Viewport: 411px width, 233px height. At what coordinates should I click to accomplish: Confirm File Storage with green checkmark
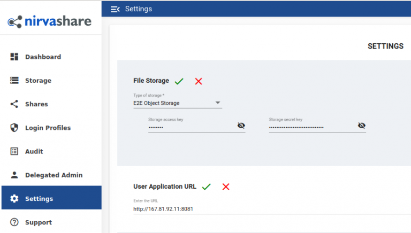point(179,81)
